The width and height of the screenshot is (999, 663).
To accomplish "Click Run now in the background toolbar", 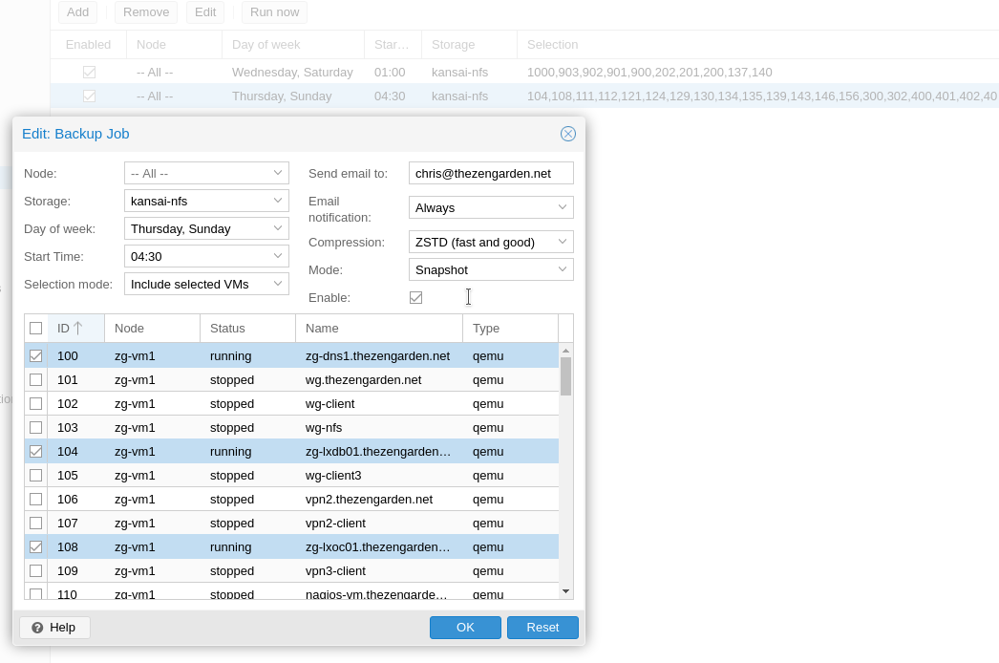I will 275,12.
